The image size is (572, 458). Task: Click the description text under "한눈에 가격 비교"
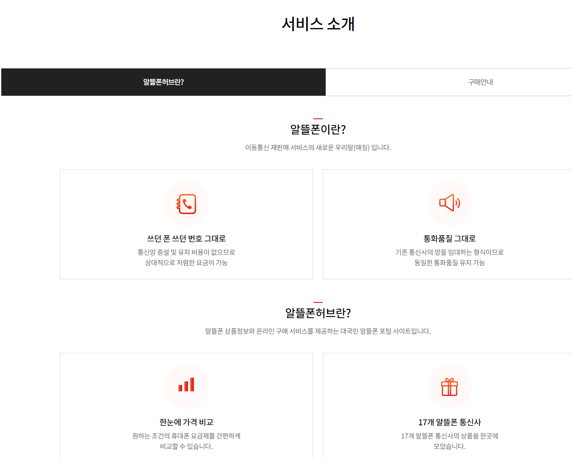click(x=187, y=440)
